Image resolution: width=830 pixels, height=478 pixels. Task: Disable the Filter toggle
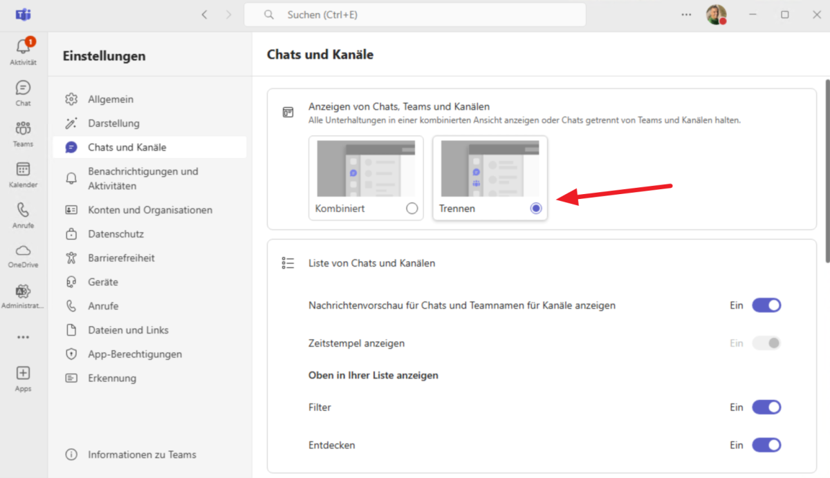coord(766,408)
